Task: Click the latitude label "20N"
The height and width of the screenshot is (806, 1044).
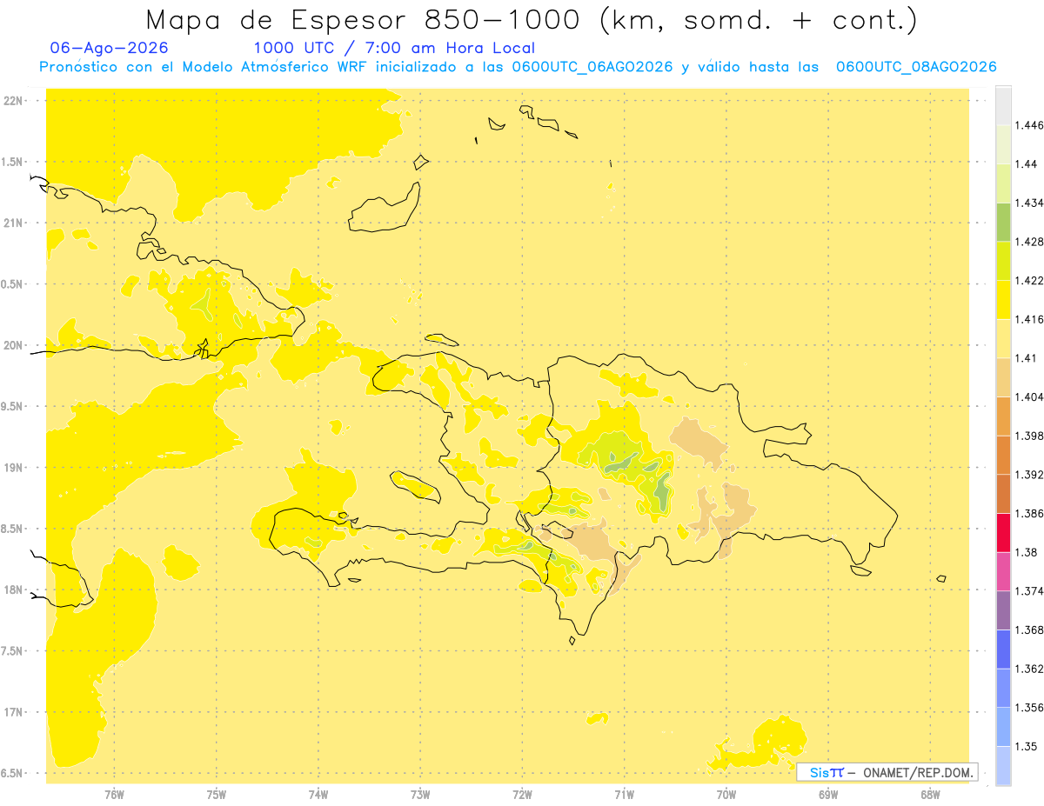Action: [x=12, y=345]
